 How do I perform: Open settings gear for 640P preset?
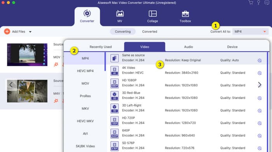tap(260, 136)
